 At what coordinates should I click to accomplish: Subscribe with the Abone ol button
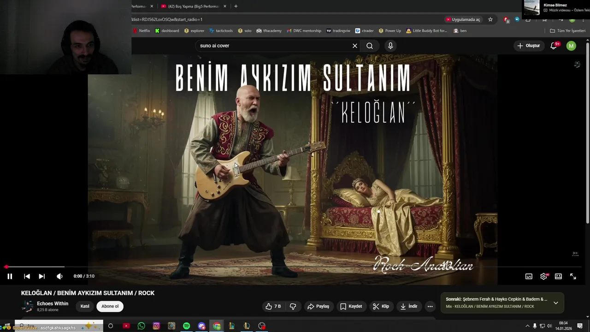[x=110, y=306]
